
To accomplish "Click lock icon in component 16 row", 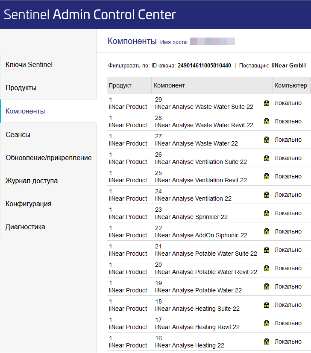I will [267, 341].
